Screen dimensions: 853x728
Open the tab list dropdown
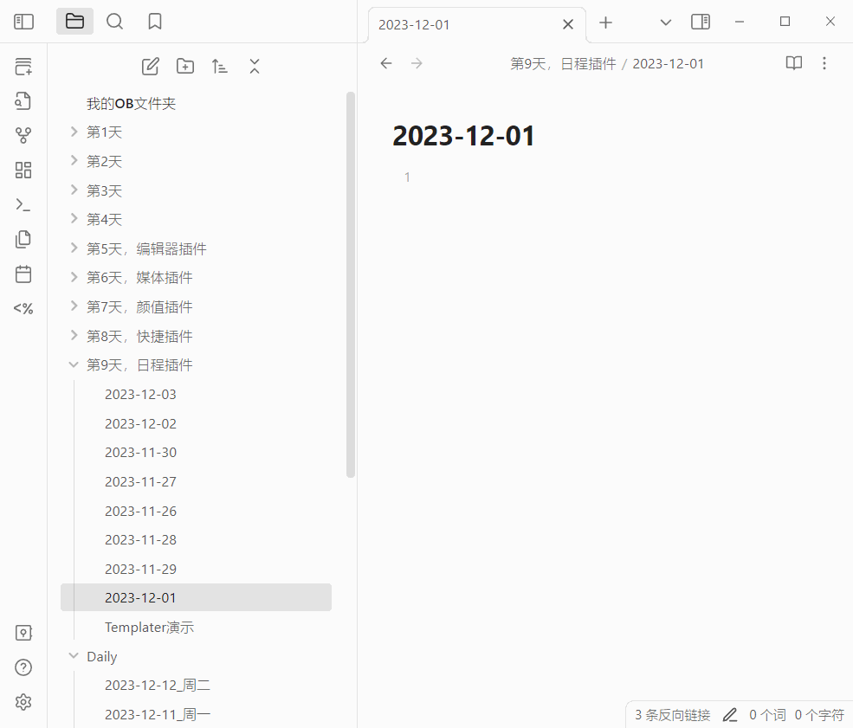coord(665,23)
